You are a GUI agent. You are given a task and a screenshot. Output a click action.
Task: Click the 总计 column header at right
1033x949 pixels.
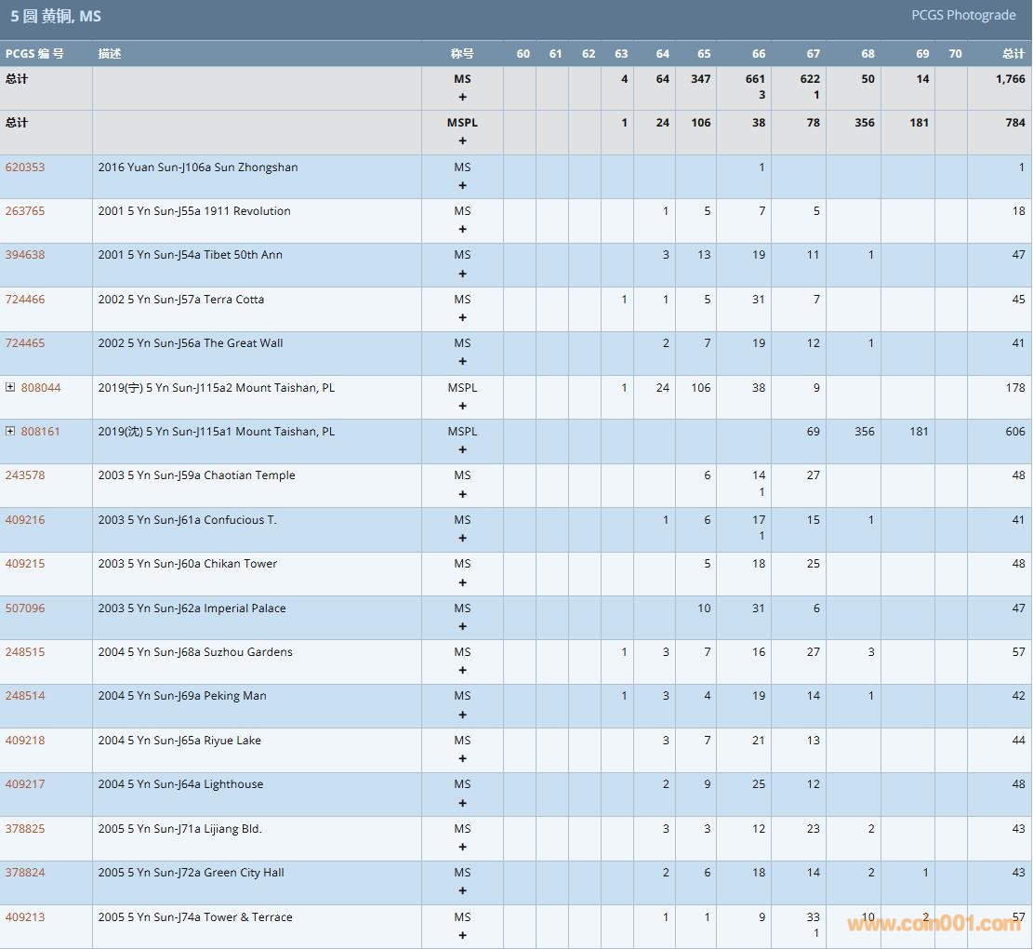click(x=1013, y=54)
